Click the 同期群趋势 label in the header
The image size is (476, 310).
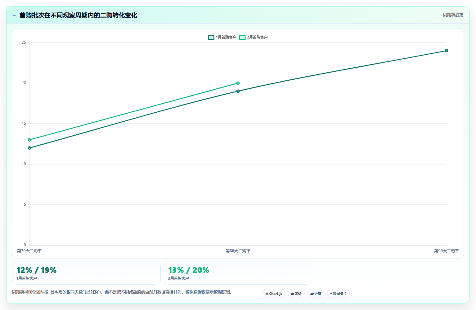click(x=453, y=15)
